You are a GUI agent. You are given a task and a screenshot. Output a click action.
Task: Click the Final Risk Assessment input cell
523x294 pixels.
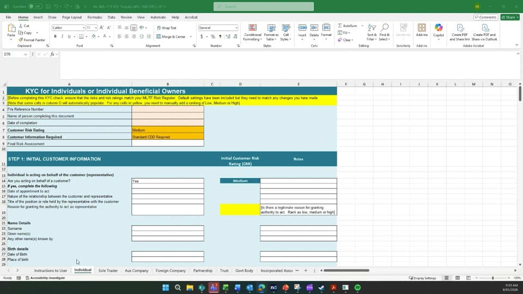168,144
